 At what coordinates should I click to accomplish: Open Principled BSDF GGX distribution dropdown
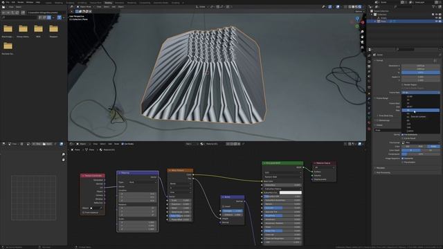pyautogui.click(x=282, y=172)
